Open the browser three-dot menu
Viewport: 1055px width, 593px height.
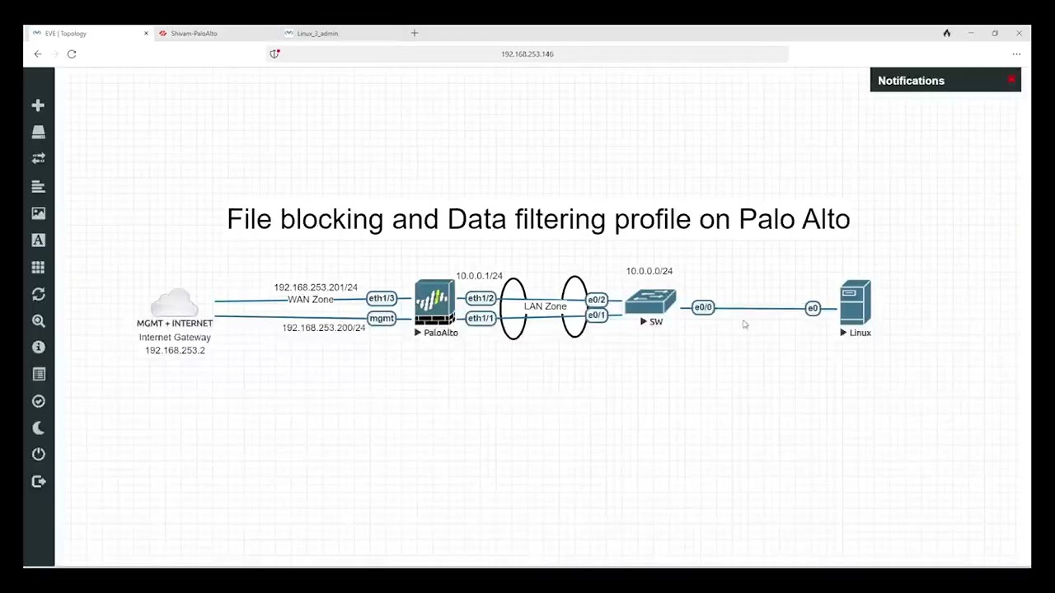[1016, 54]
